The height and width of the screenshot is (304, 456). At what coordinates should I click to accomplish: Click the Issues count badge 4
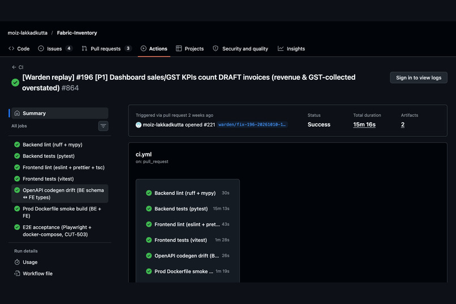69,48
